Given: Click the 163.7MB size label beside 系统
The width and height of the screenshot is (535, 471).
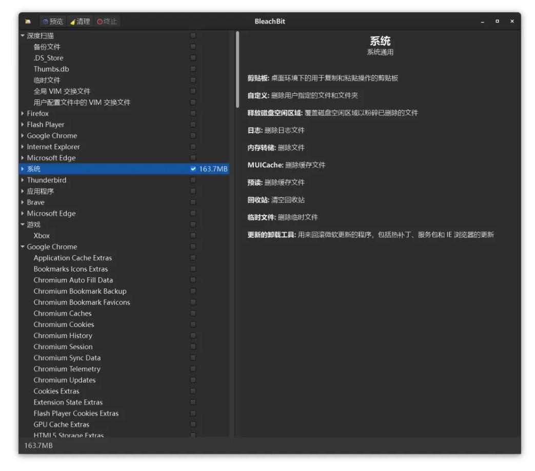Looking at the screenshot, I should coord(215,169).
